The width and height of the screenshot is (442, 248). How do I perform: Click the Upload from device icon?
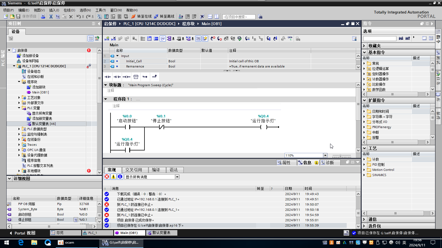(113, 17)
